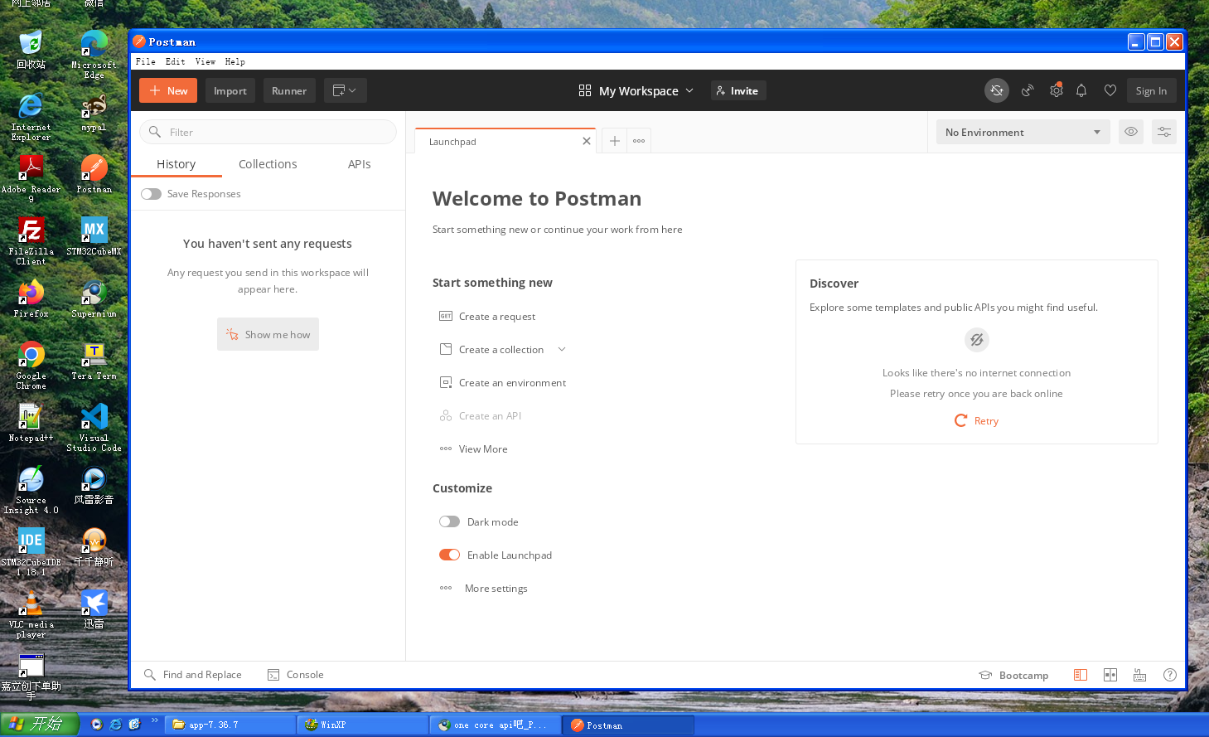Switch to the one core api taskbar item

pos(495,725)
